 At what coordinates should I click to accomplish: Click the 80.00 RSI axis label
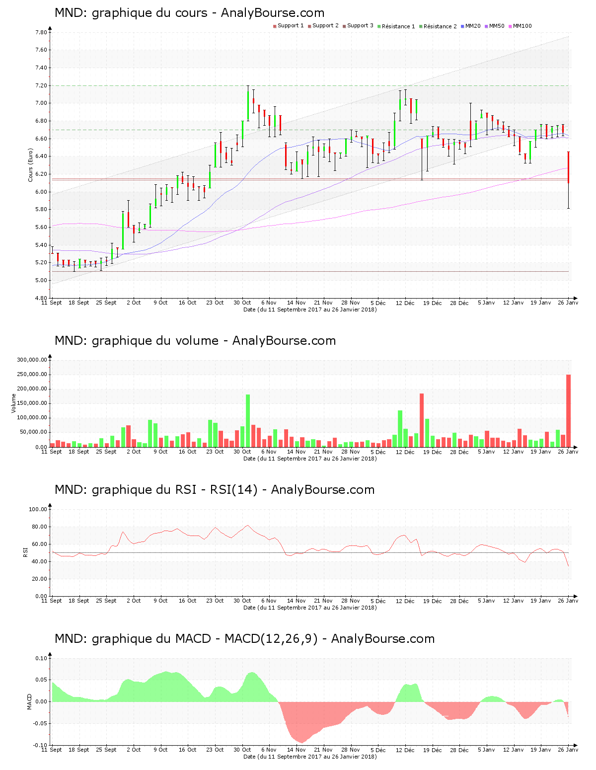click(40, 527)
